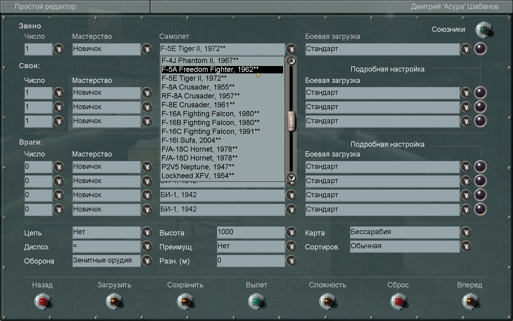The height and width of the screenshot is (321, 513).
Task: Select F-16I Sufa, 2004 aircraft
Action: tap(222, 140)
